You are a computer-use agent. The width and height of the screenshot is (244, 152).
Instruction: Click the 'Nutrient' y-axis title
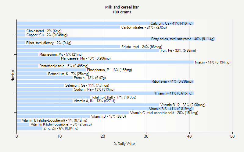coord(13,76)
